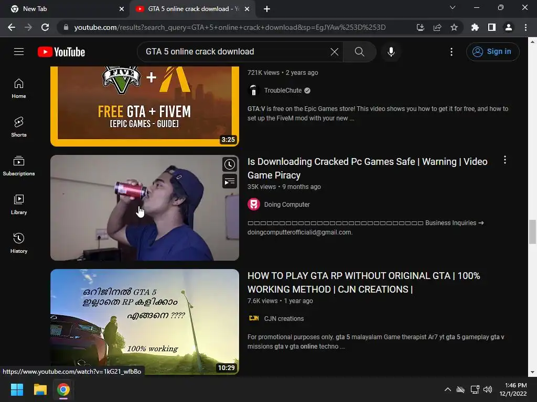Open History in sidebar
This screenshot has width=537, height=402.
[19, 243]
